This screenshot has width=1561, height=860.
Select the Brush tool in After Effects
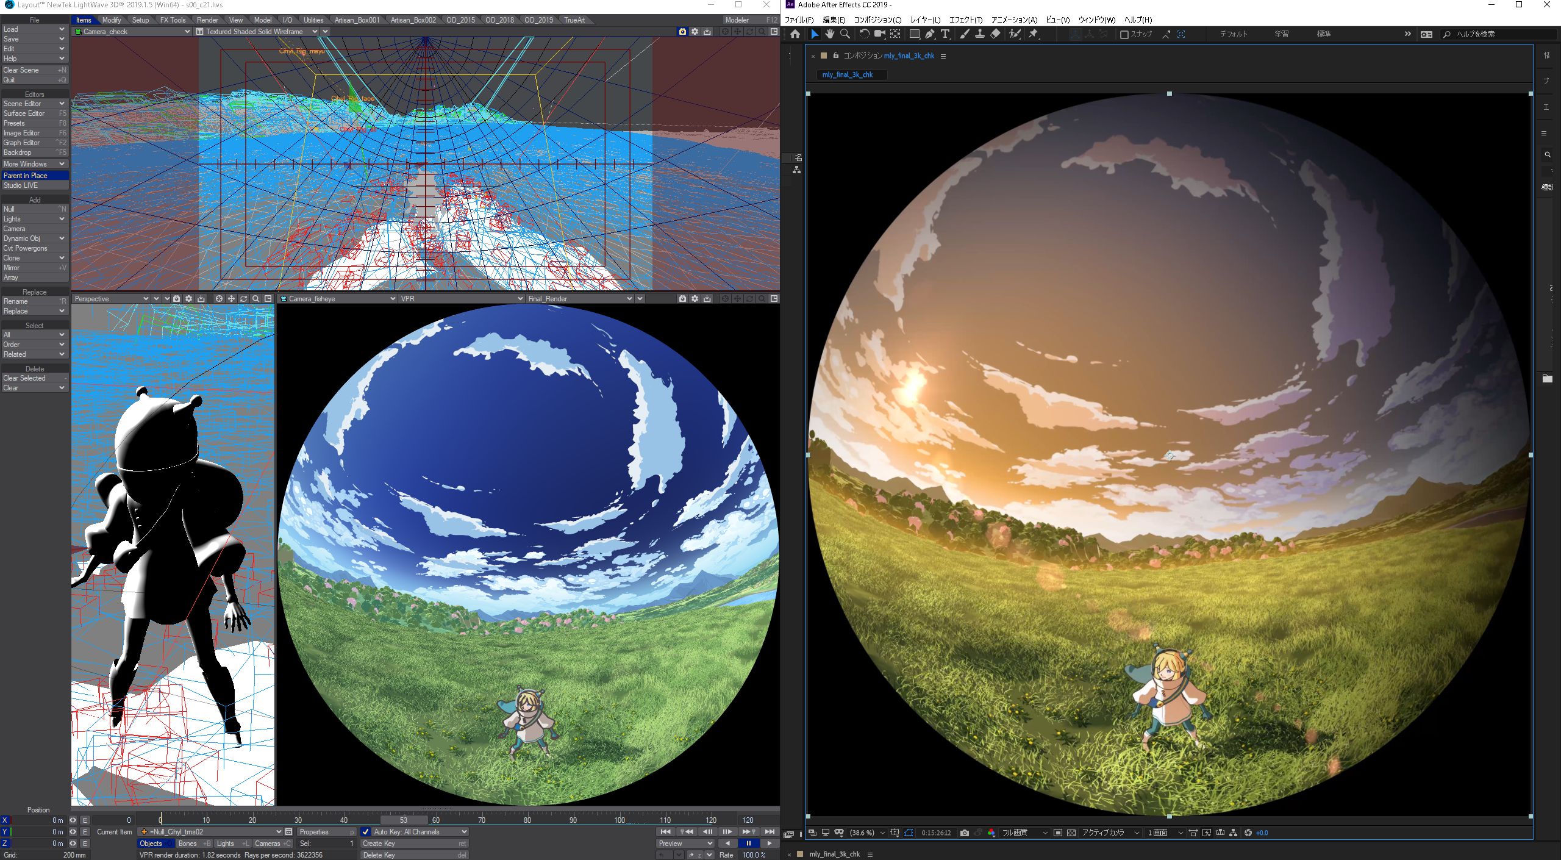pyautogui.click(x=964, y=34)
